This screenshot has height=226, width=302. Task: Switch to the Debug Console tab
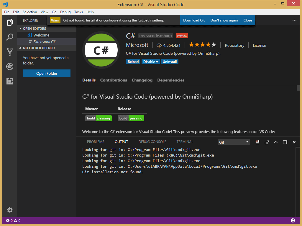(x=152, y=142)
